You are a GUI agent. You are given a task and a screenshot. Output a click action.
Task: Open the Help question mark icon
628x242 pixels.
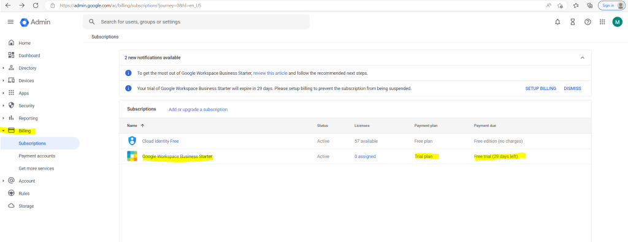(x=588, y=22)
